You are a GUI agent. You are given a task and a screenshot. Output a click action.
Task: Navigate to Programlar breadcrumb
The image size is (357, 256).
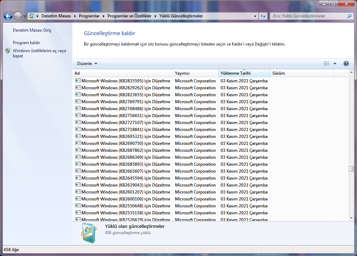click(89, 16)
